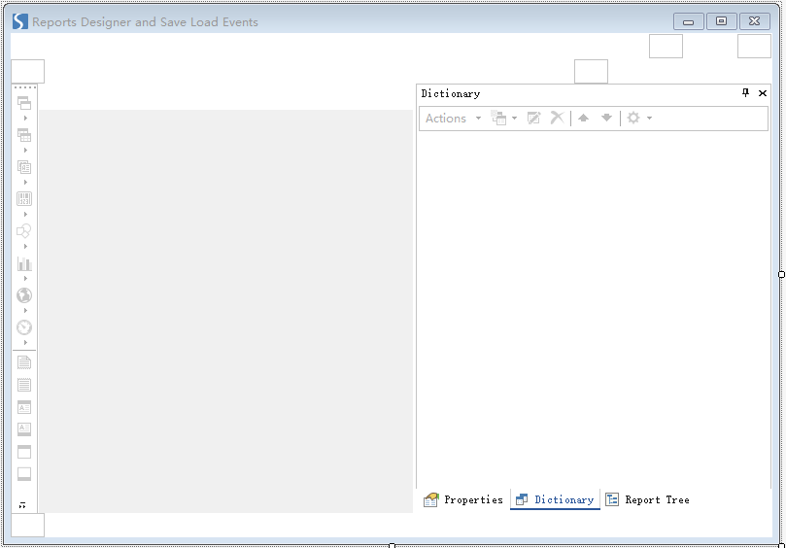Screen dimensions: 786x548
Task: Select the Barcodes toolbox icon
Action: point(24,199)
